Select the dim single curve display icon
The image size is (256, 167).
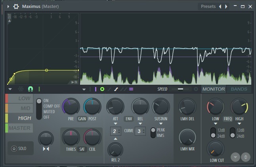tap(109, 89)
